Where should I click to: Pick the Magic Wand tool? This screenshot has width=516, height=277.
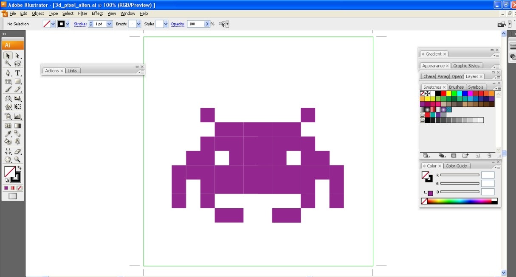coord(8,64)
